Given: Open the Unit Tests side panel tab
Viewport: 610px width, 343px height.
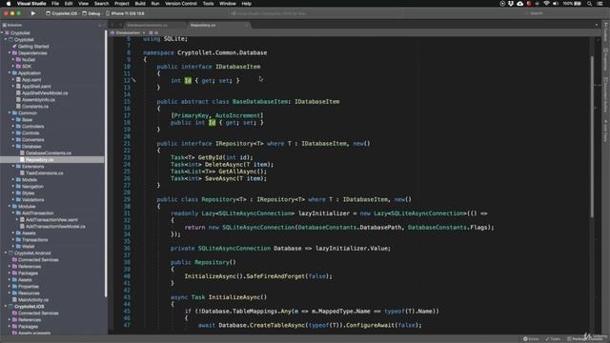Looking at the screenshot, I should (x=606, y=131).
